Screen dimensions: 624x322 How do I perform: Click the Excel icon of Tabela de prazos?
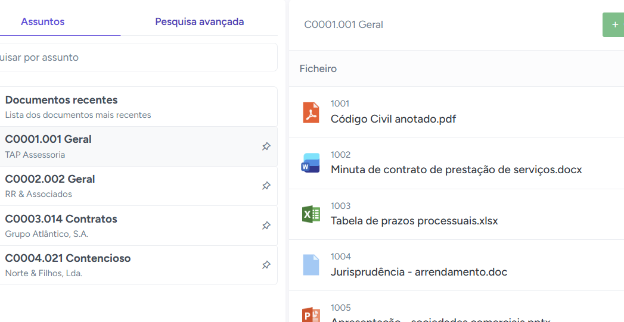(x=311, y=214)
